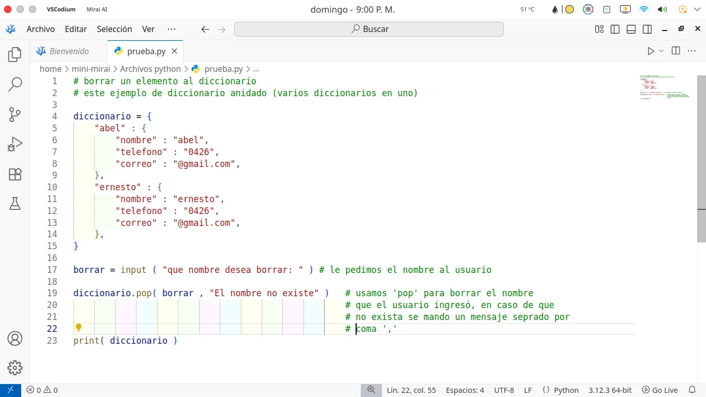706x397 pixels.
Task: Click the remote window indicator in status bar
Action: (x=10, y=390)
